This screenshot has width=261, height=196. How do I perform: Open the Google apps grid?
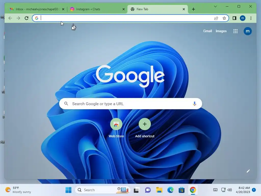click(235, 31)
